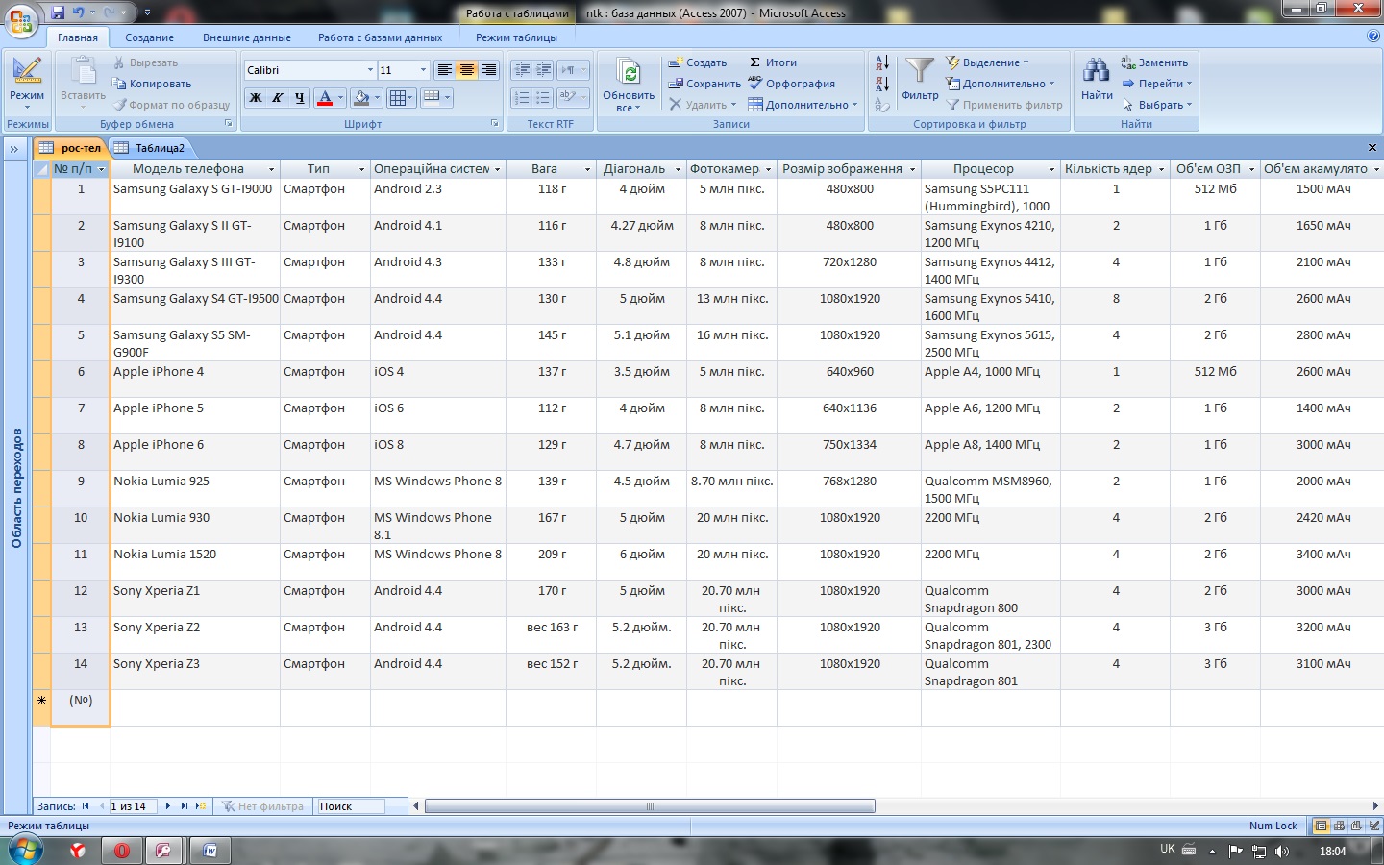Click the Apple iPhone 5 cell
Image resolution: width=1384 pixels, height=865 pixels.
(195, 416)
